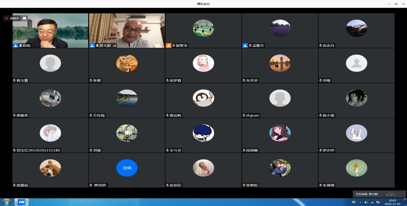Click the signal strength bars beside 常大群

tap(114, 46)
